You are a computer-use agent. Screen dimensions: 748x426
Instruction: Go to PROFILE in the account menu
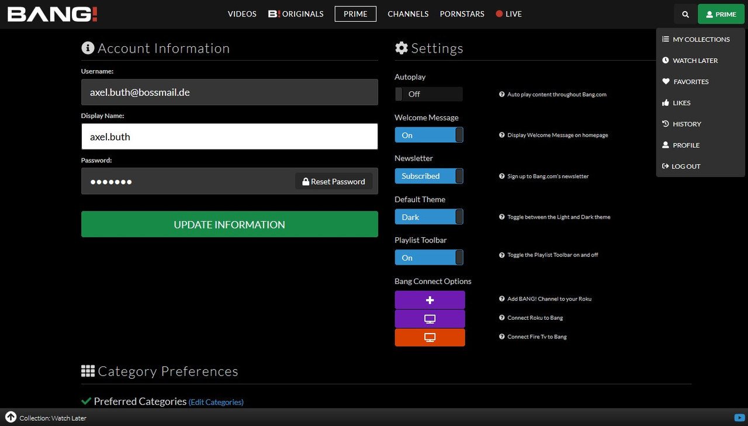[681, 145]
